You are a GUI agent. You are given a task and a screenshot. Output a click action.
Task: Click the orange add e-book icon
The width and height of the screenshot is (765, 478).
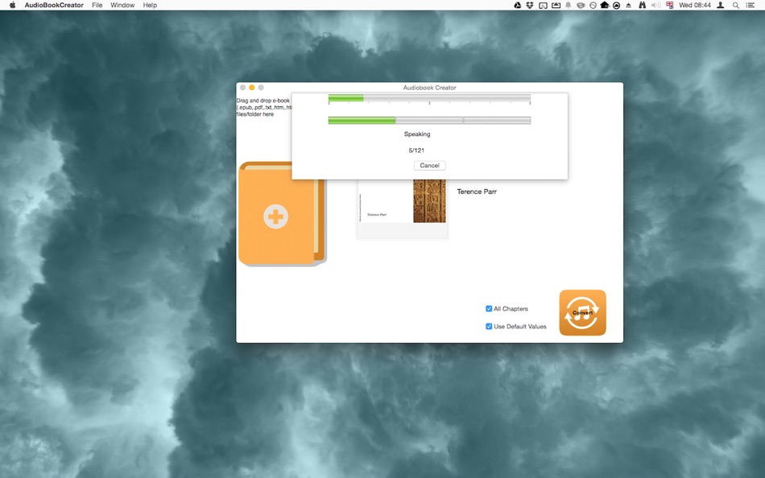point(282,214)
